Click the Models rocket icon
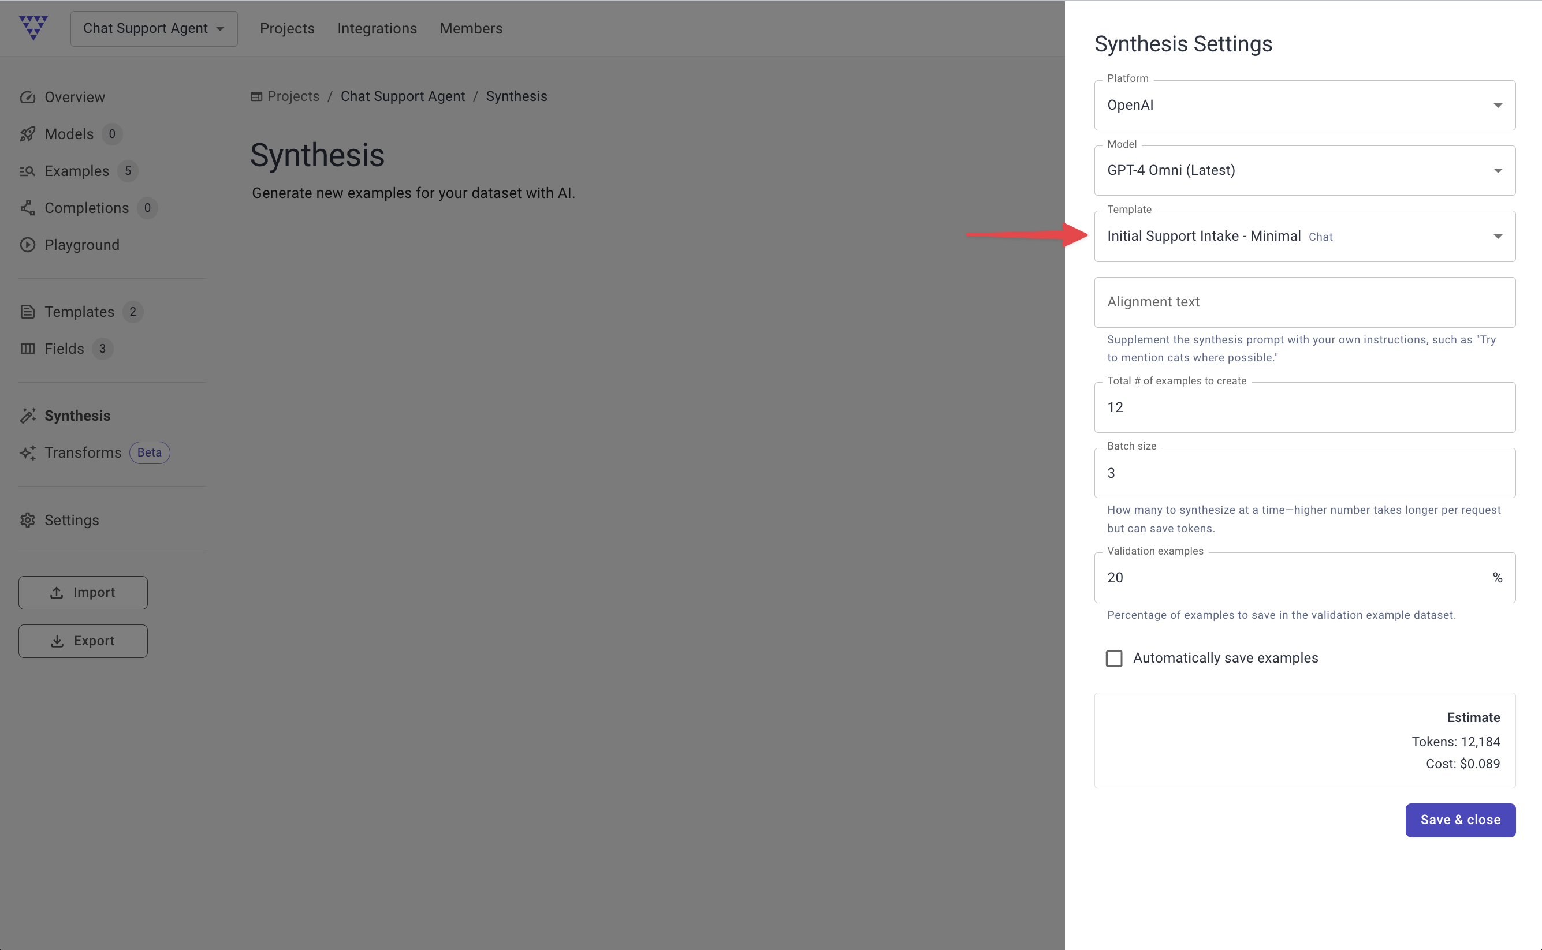This screenshot has width=1542, height=950. pos(28,134)
